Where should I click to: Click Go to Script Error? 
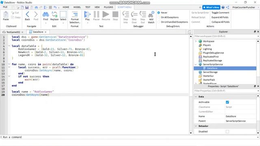coord(200,13)
